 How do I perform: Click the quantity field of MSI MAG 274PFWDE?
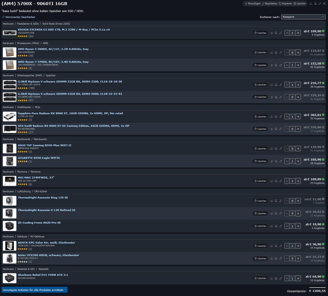[292, 181]
